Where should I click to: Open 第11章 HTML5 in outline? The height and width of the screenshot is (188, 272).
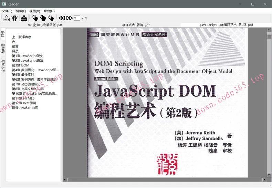(23, 98)
